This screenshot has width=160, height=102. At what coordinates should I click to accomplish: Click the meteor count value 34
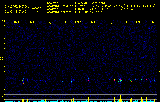pos(37,12)
